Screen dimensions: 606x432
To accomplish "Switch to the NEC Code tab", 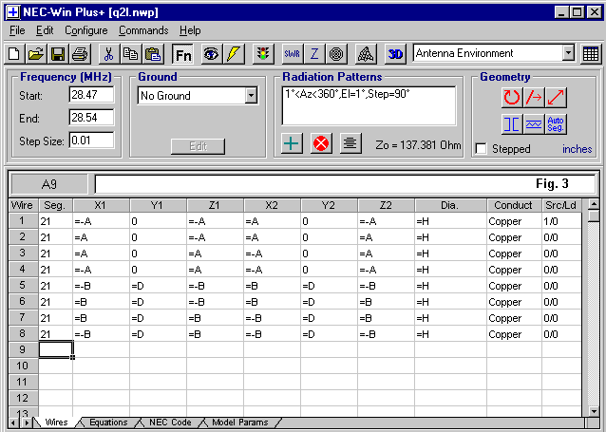I will point(169,423).
